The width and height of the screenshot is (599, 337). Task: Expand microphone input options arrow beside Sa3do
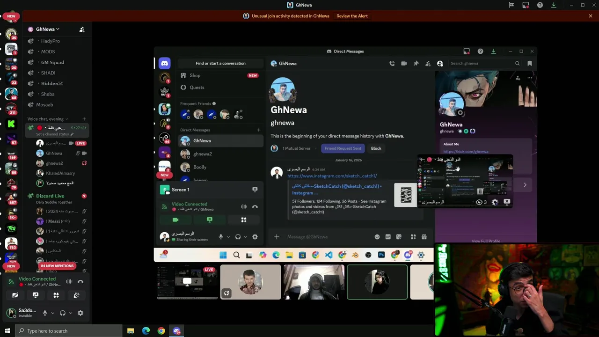(x=52, y=313)
